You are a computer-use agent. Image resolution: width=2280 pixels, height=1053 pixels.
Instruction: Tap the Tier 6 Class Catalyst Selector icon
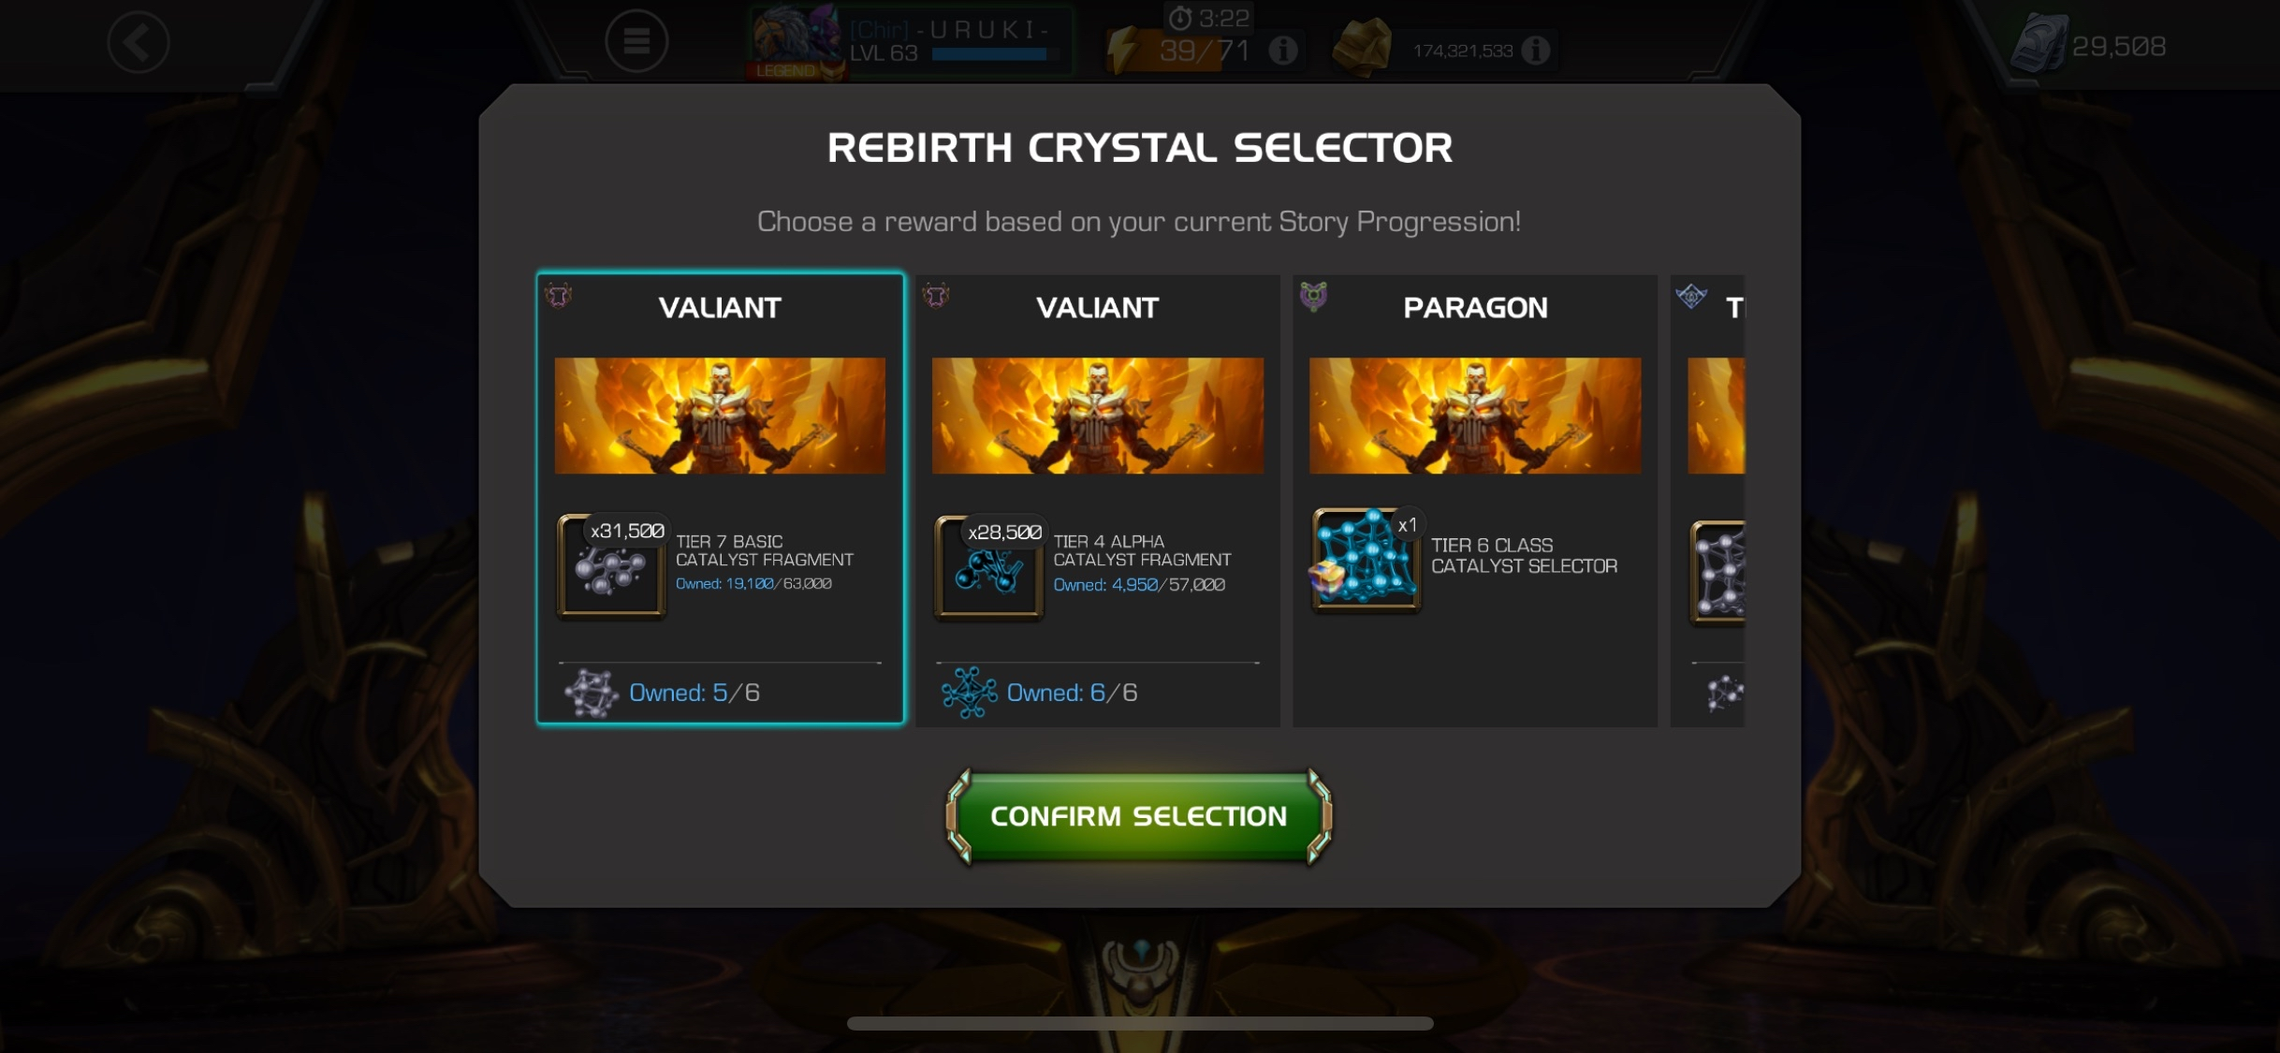point(1366,560)
